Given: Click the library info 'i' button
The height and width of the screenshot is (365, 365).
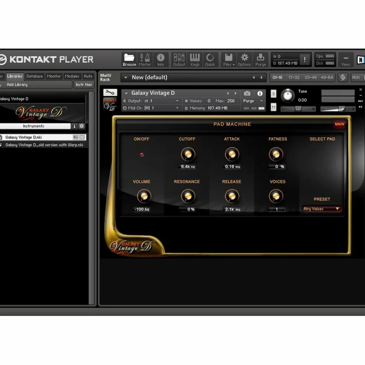Looking at the screenshot, I should (74, 126).
